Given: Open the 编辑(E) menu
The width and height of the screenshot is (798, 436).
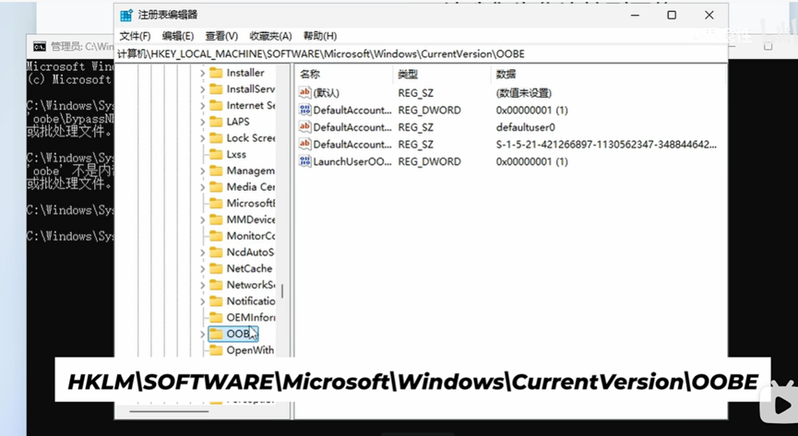Looking at the screenshot, I should click(178, 36).
